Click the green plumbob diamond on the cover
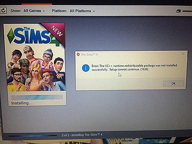This screenshot has width=192, height=144. (11, 36)
